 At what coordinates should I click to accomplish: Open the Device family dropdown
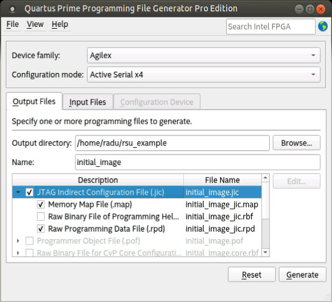(x=203, y=56)
